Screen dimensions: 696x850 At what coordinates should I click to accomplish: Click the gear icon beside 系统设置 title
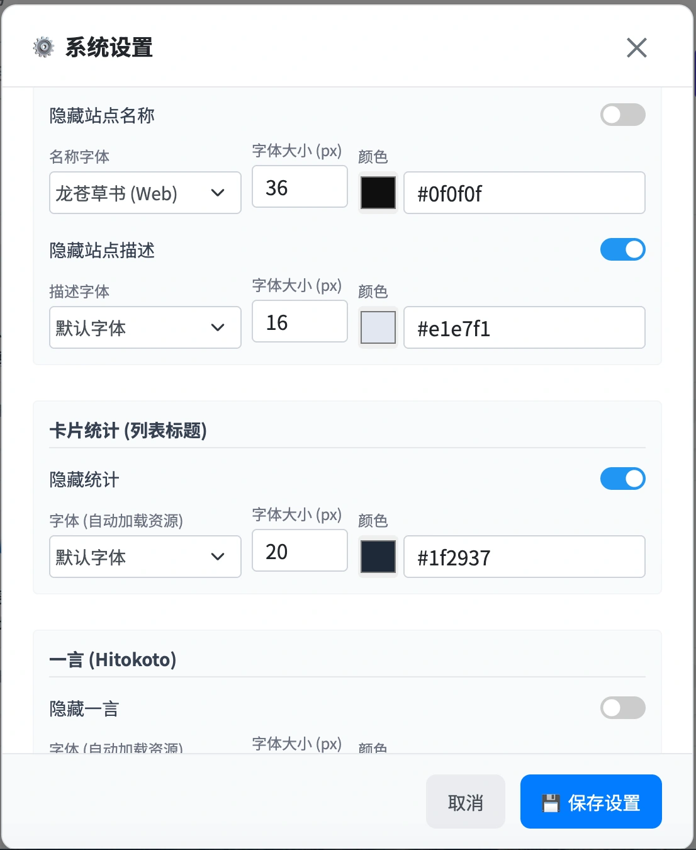(43, 47)
